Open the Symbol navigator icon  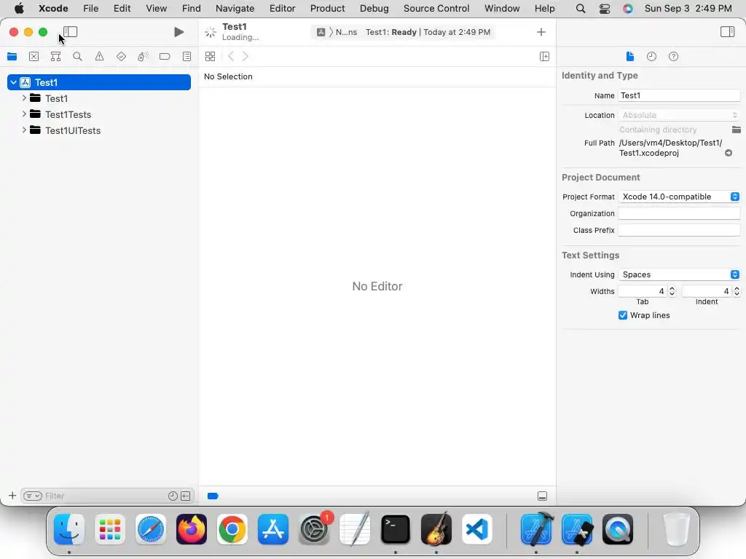tap(55, 57)
